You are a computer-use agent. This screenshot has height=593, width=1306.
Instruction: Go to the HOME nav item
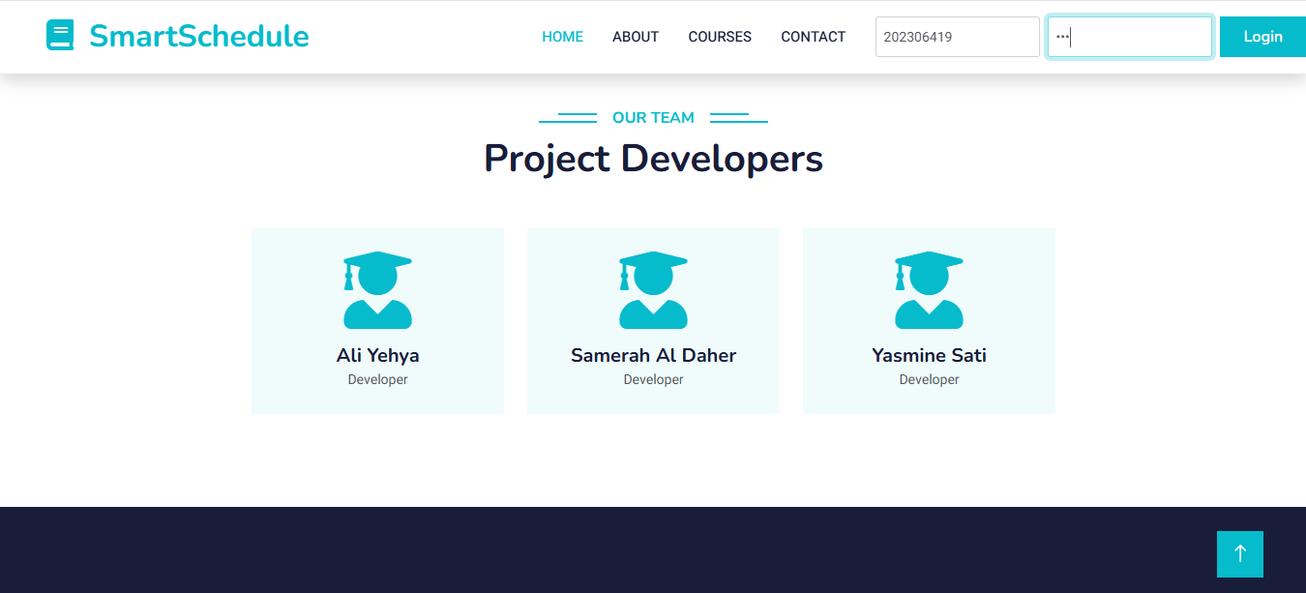[562, 37]
